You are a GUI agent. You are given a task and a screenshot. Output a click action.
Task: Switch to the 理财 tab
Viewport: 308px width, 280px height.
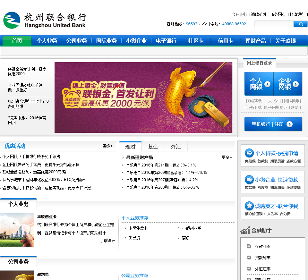point(131,147)
